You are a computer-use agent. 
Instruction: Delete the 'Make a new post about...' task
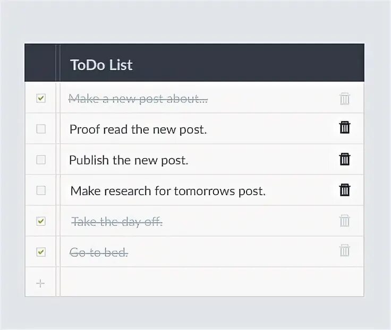tap(345, 98)
